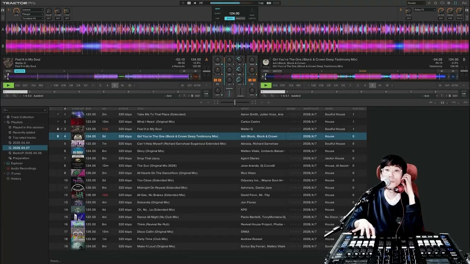The width and height of the screenshot is (470, 264).
Task: Adjust the Deck A volume fader
Action: [229, 89]
